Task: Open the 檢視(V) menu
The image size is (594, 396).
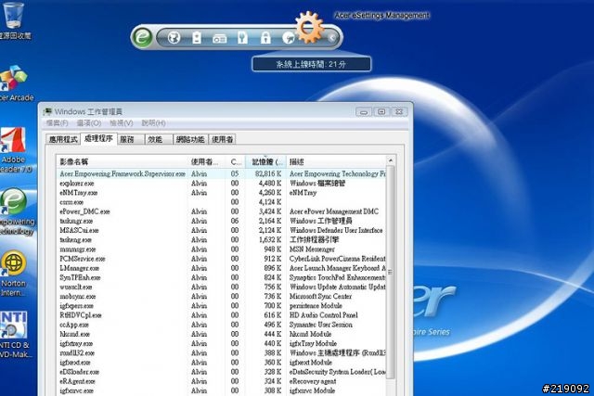Action: point(122,123)
